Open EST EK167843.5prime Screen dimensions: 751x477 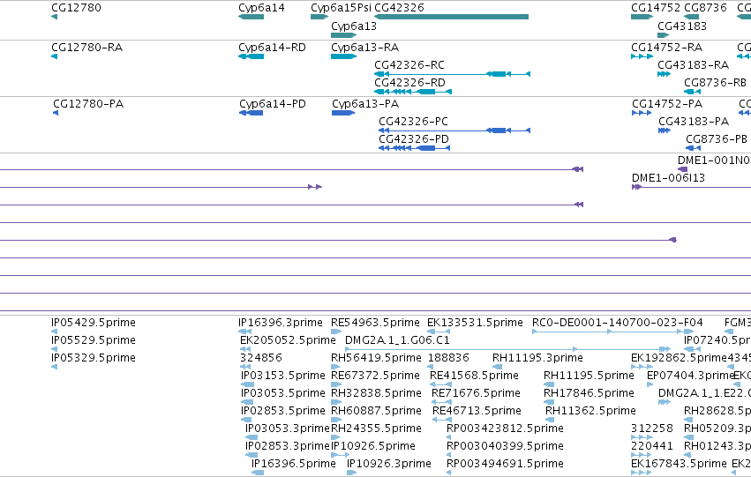coord(679,464)
